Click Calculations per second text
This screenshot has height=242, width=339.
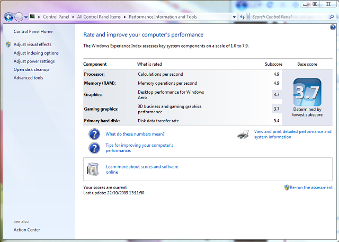(x=160, y=74)
